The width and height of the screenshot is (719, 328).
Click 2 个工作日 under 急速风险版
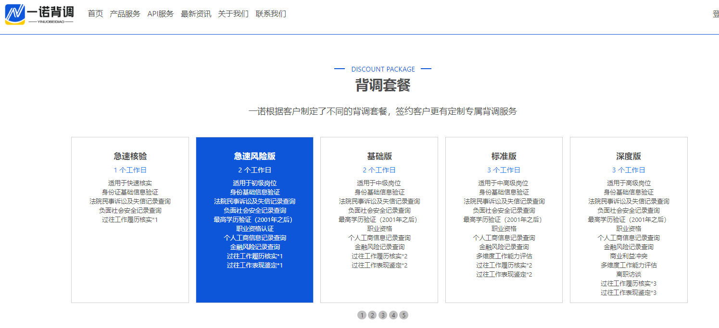tap(255, 170)
